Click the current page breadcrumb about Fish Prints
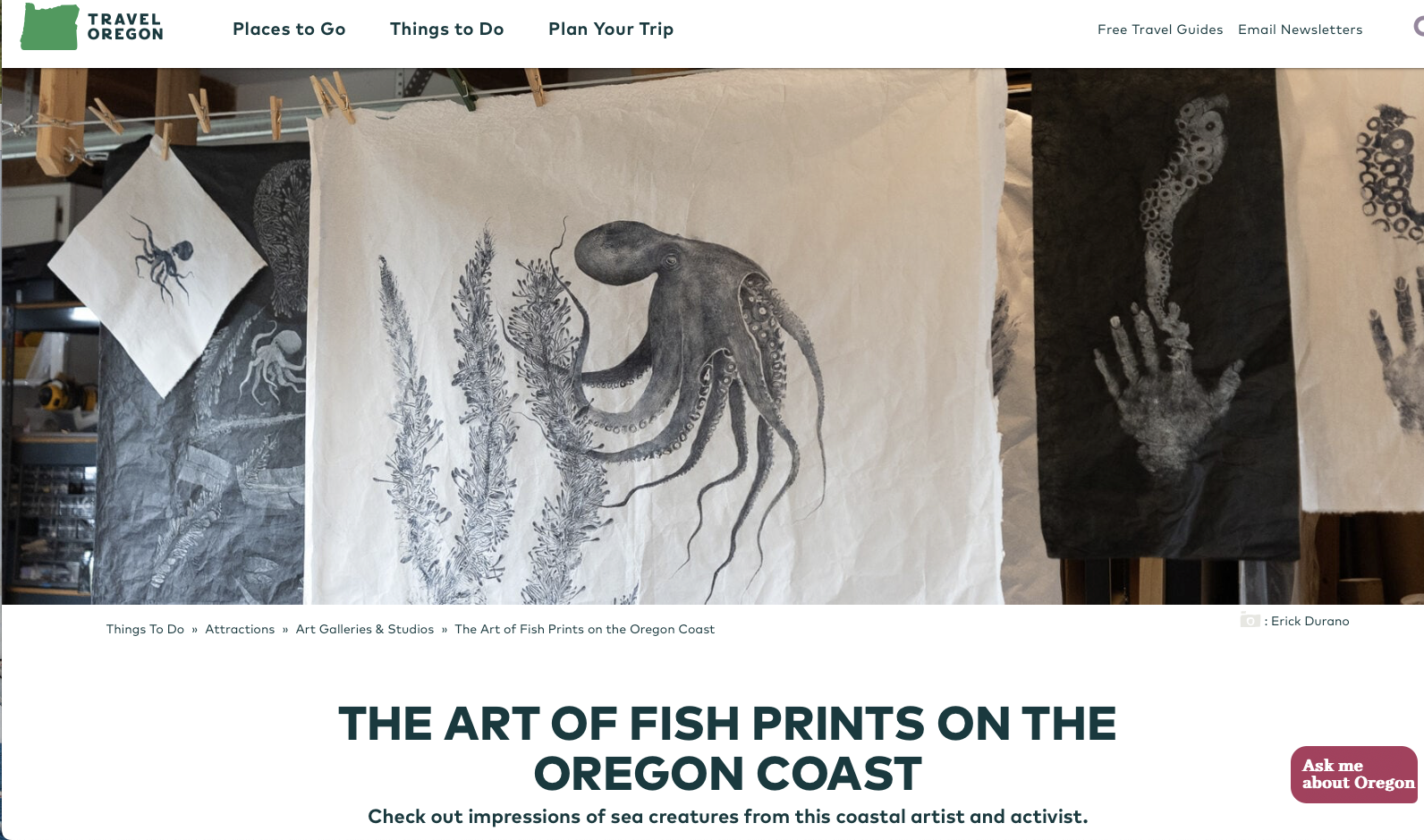1424x840 pixels. point(585,629)
